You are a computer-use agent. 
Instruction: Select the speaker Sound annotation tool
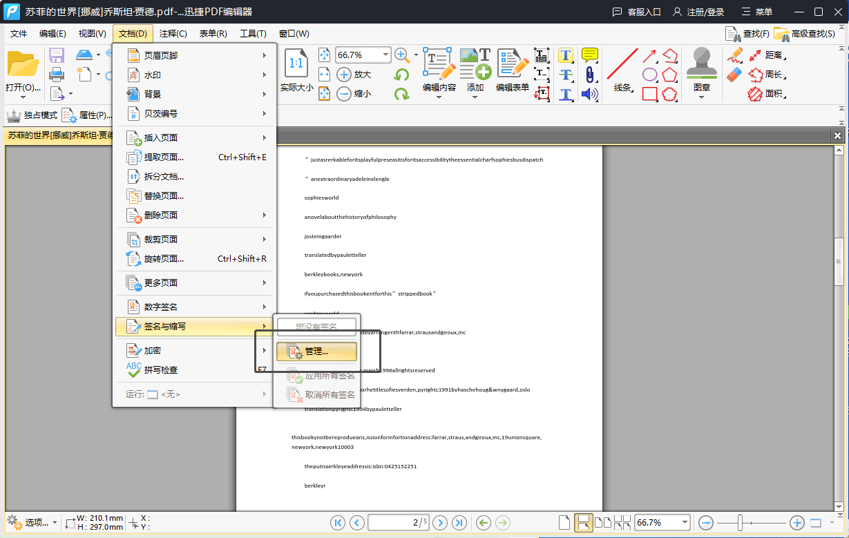coord(589,94)
